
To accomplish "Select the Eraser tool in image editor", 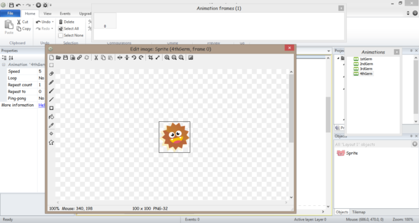I will 51,74.
